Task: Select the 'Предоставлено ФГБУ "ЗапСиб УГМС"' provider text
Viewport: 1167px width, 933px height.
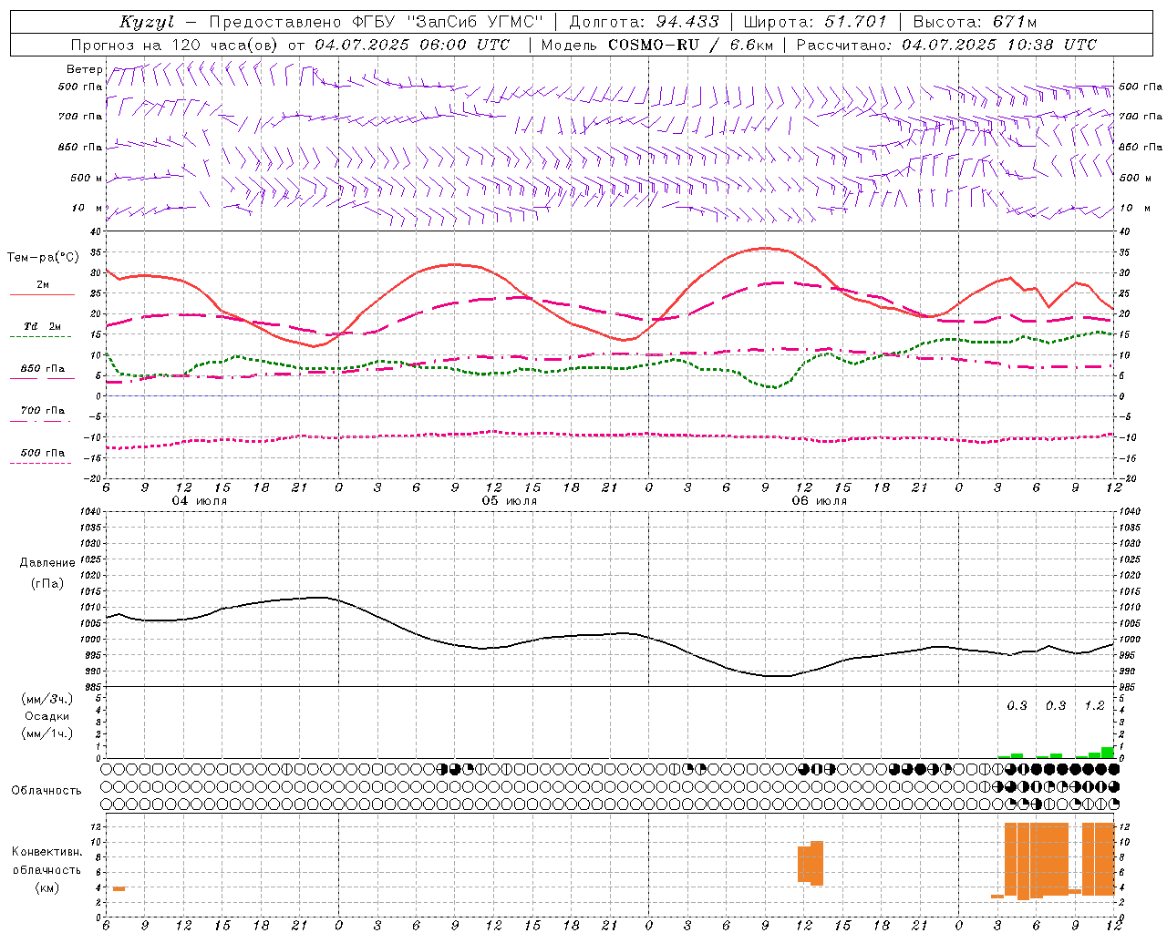Action: pos(377,22)
